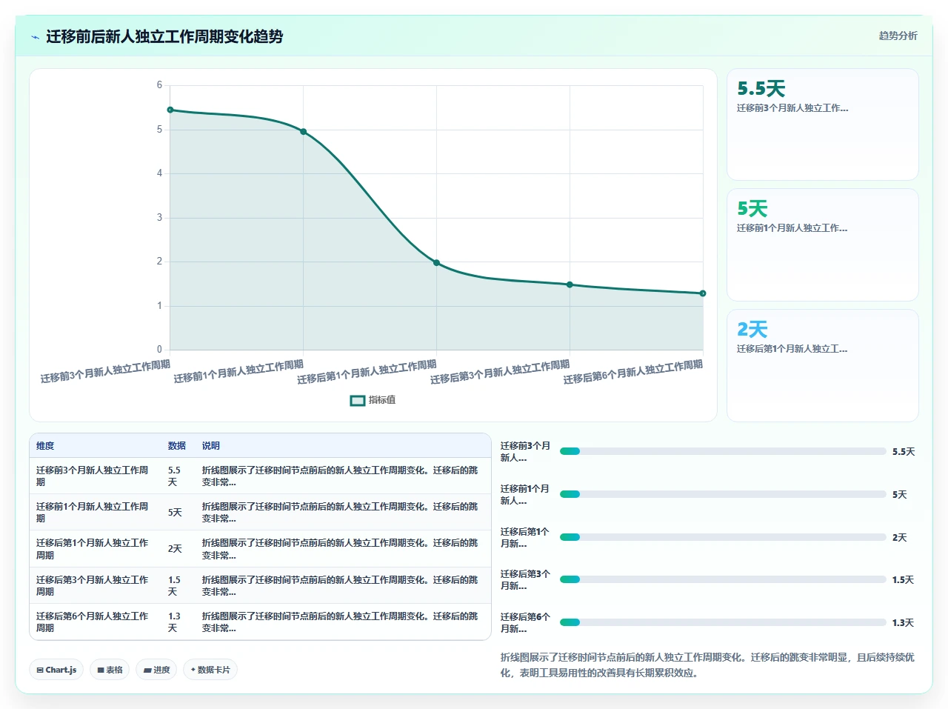Click the x-axis label 迁移后第6个月新人独立工作周期

[633, 372]
